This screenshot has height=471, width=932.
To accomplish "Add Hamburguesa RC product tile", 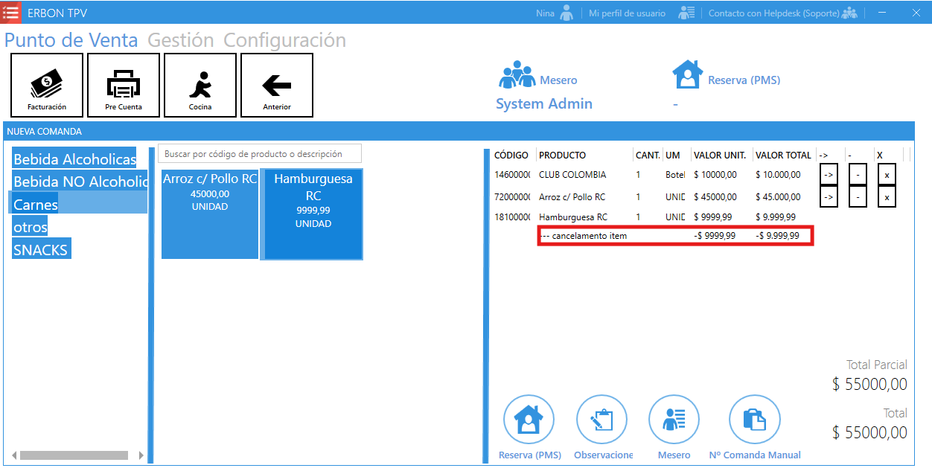I will click(313, 214).
